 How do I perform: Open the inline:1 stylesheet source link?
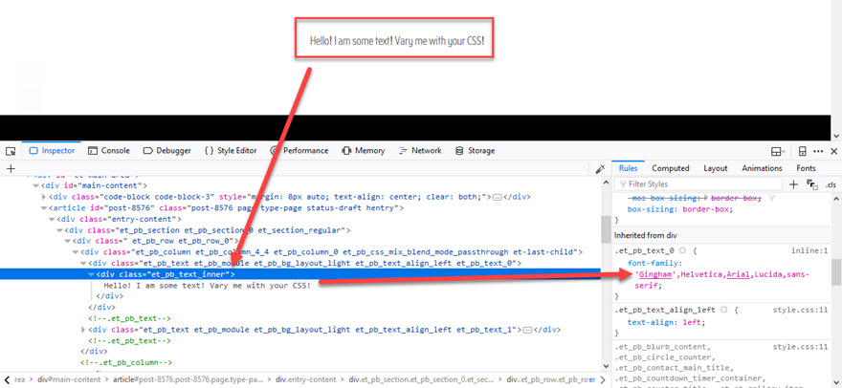click(x=809, y=250)
